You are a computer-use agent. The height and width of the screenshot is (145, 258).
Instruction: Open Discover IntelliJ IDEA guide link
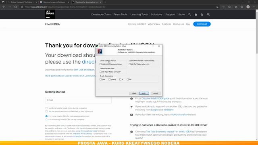tap(156, 98)
